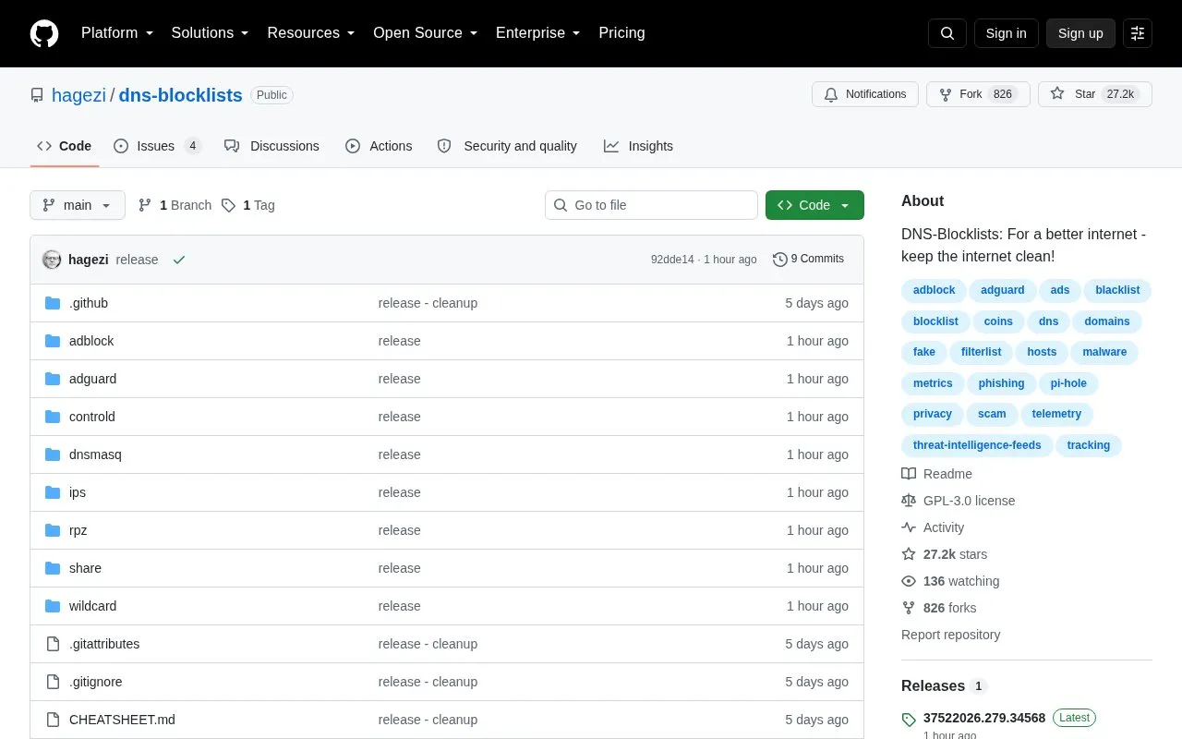Click the .github folder icon
The image size is (1182, 739).
point(53,303)
